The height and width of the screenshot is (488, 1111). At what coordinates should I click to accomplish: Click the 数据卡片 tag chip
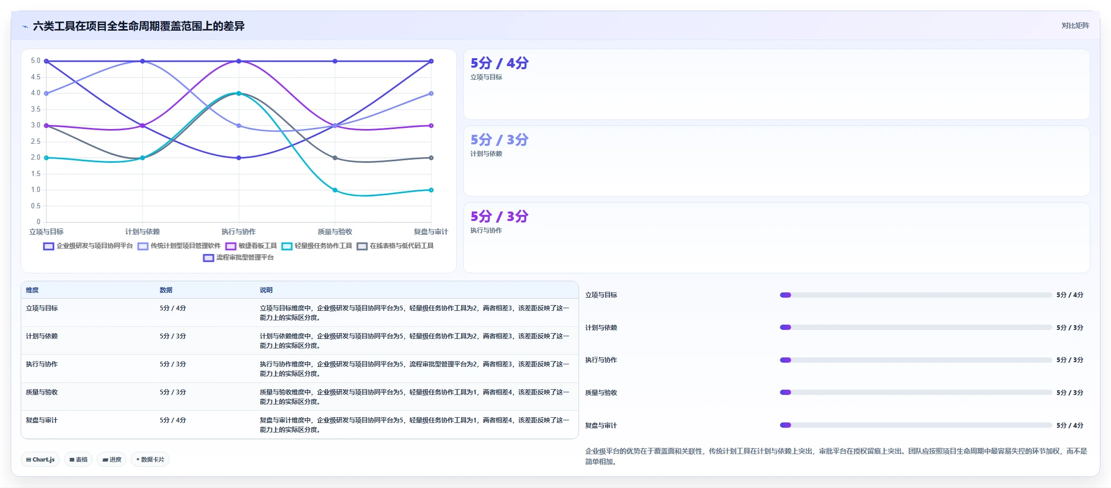pos(150,459)
